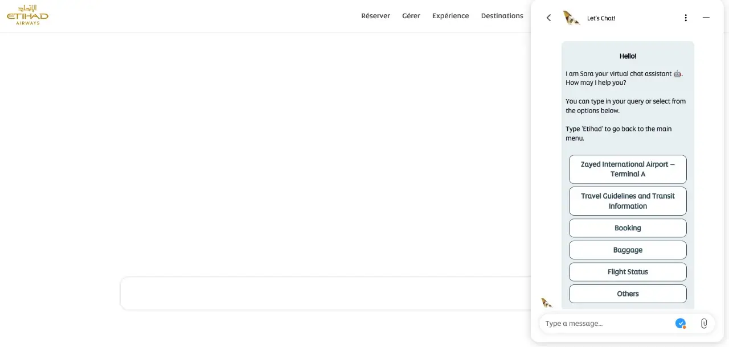The image size is (729, 347).
Task: Go back using chat back arrow
Action: [x=548, y=18]
